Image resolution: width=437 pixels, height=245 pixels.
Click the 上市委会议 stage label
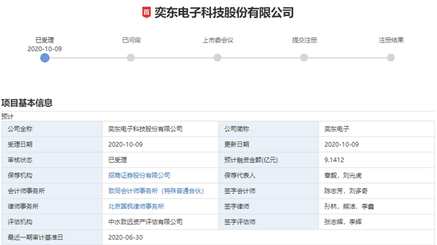(218, 40)
